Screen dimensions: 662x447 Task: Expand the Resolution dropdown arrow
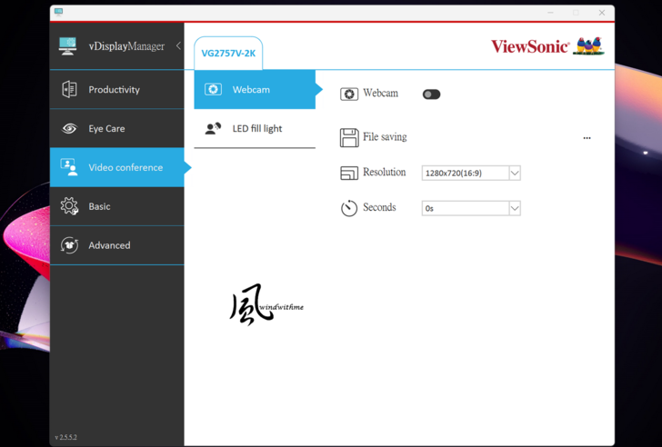pos(515,173)
